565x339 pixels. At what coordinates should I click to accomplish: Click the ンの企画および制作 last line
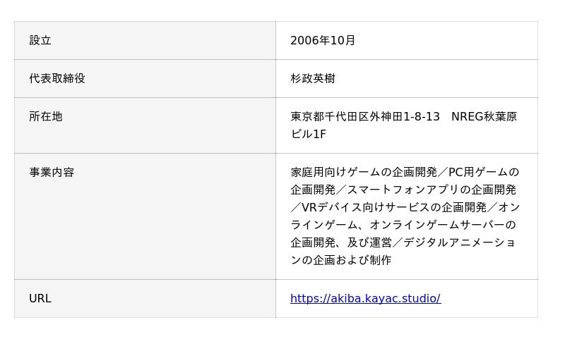click(340, 260)
